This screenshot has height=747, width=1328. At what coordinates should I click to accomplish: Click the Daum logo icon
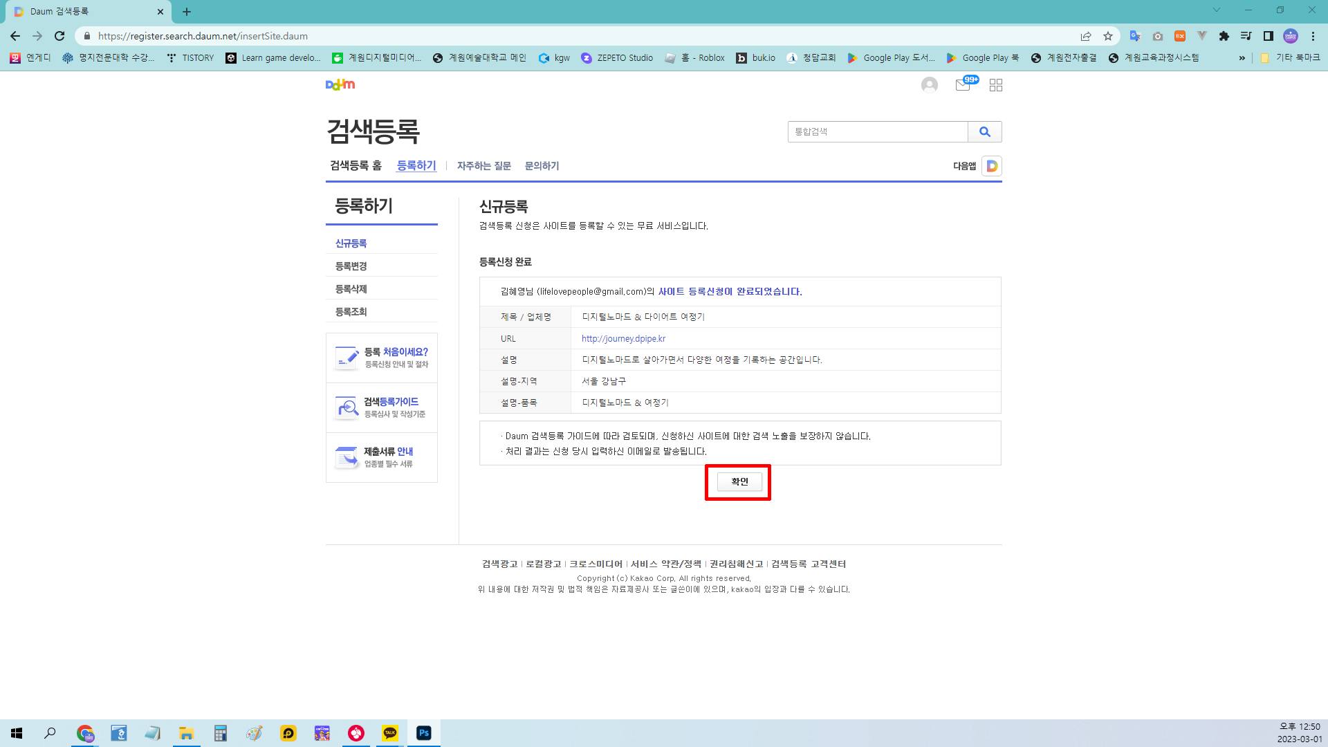tap(340, 84)
